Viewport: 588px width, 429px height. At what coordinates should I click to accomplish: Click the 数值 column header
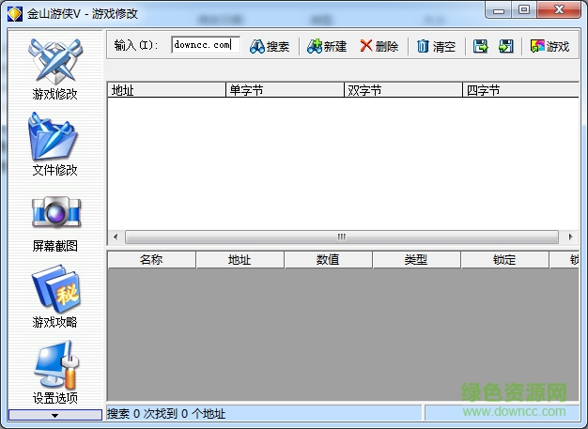tap(328, 260)
